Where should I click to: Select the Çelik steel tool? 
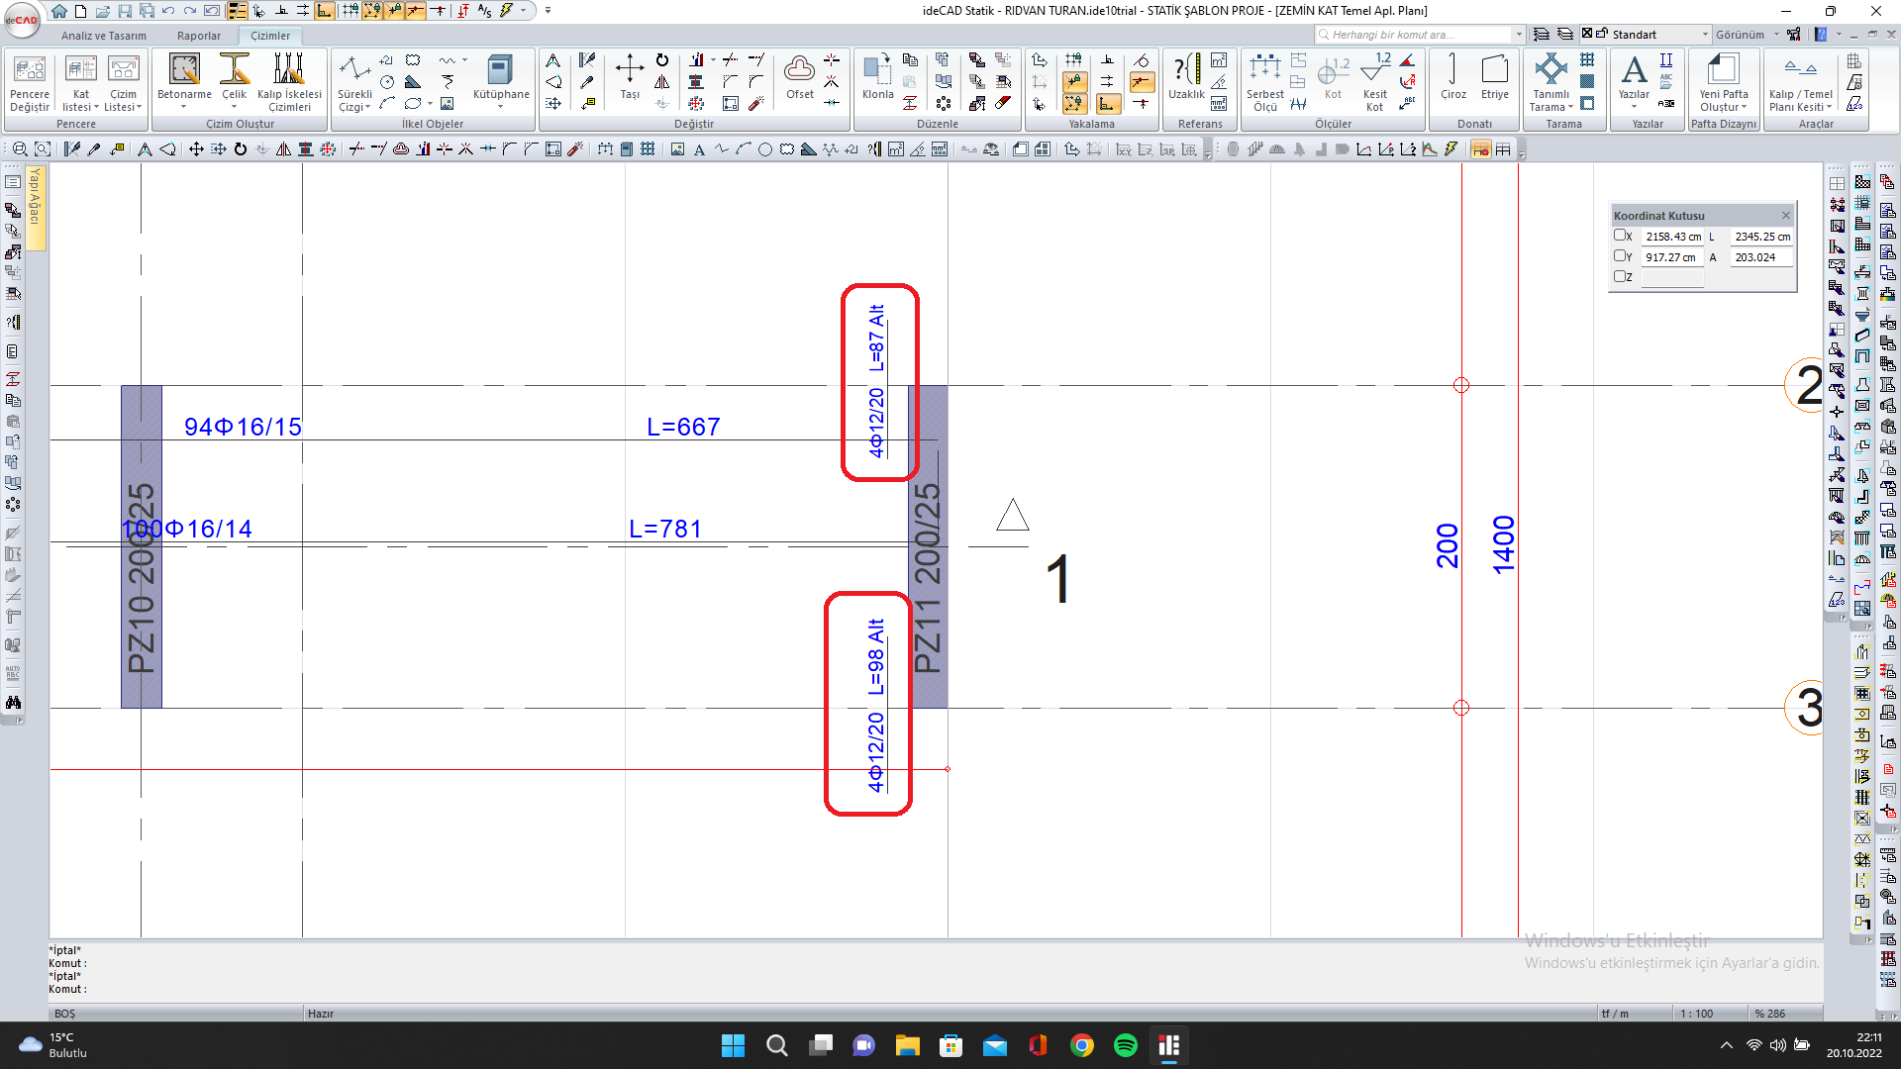point(235,83)
